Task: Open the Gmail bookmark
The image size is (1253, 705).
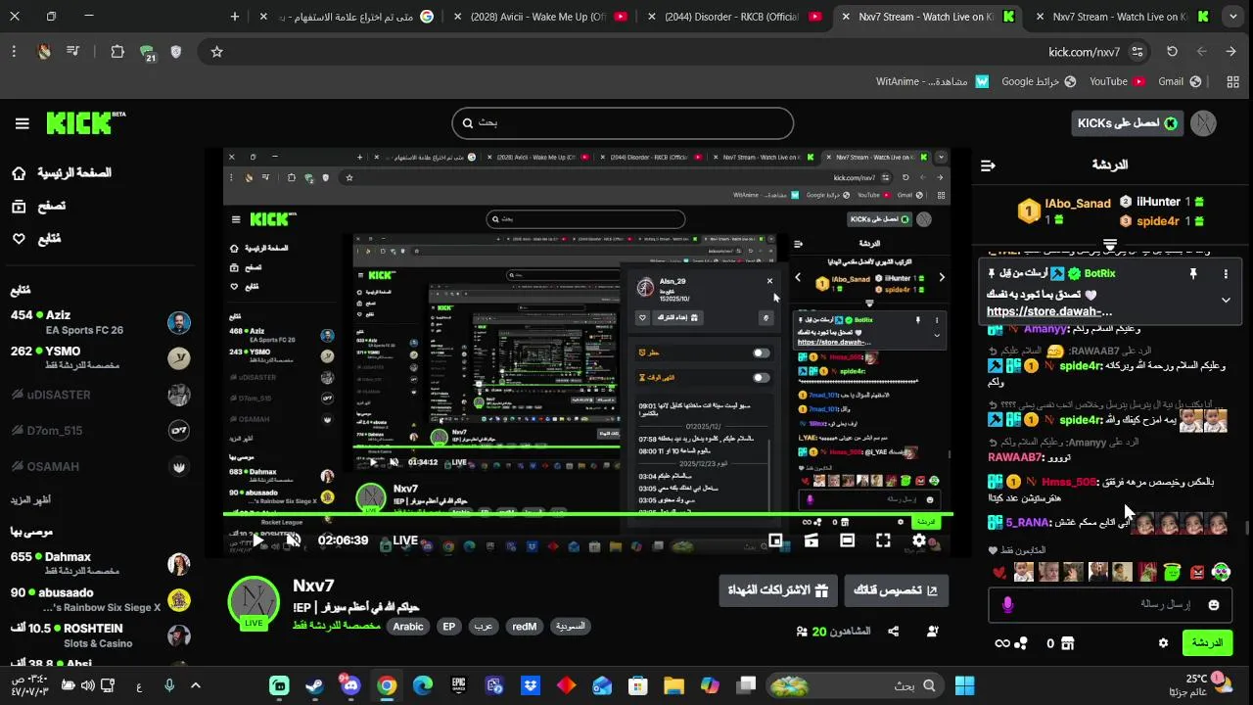Action: [1180, 82]
